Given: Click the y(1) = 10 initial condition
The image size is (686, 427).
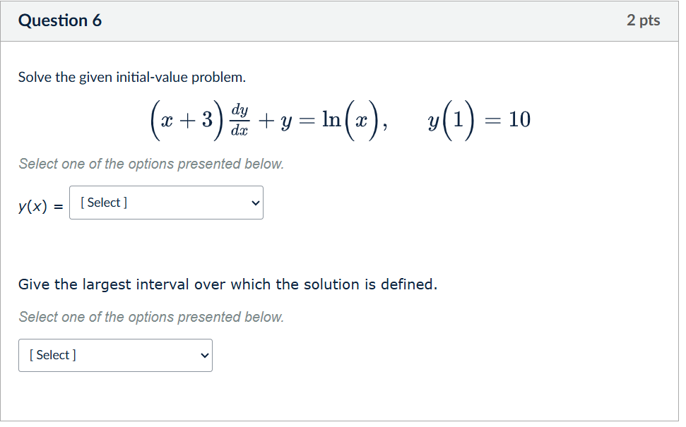Looking at the screenshot, I should coord(478,119).
